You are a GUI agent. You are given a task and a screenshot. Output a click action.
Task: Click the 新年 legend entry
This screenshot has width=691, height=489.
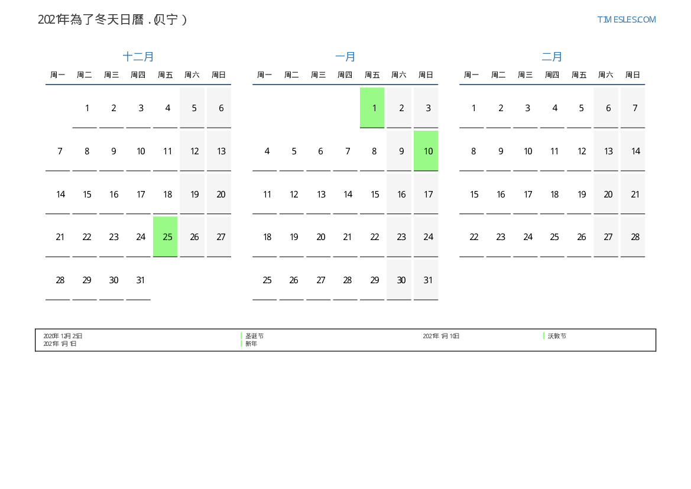(251, 344)
